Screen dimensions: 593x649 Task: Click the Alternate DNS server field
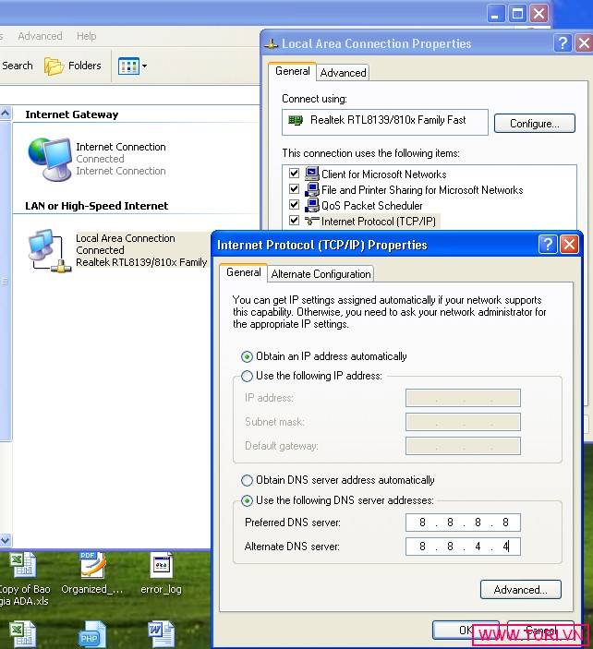point(463,547)
